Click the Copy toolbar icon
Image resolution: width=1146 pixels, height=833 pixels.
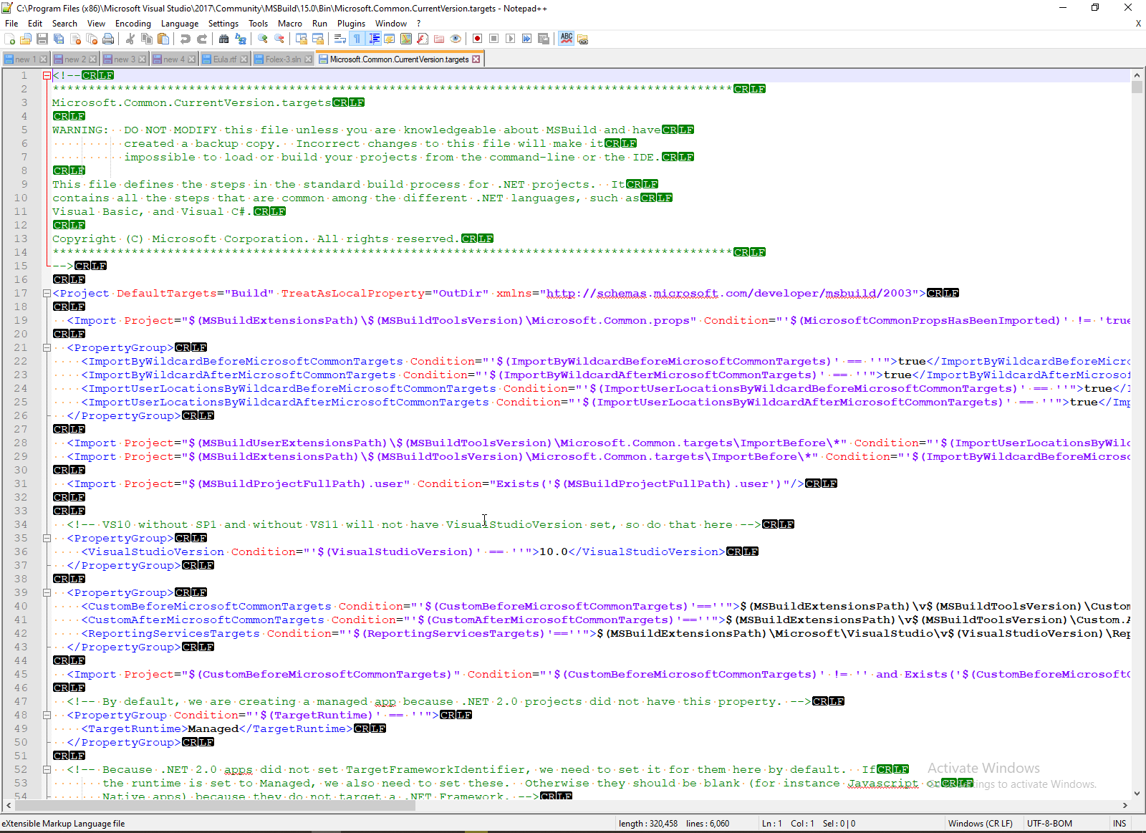147,39
